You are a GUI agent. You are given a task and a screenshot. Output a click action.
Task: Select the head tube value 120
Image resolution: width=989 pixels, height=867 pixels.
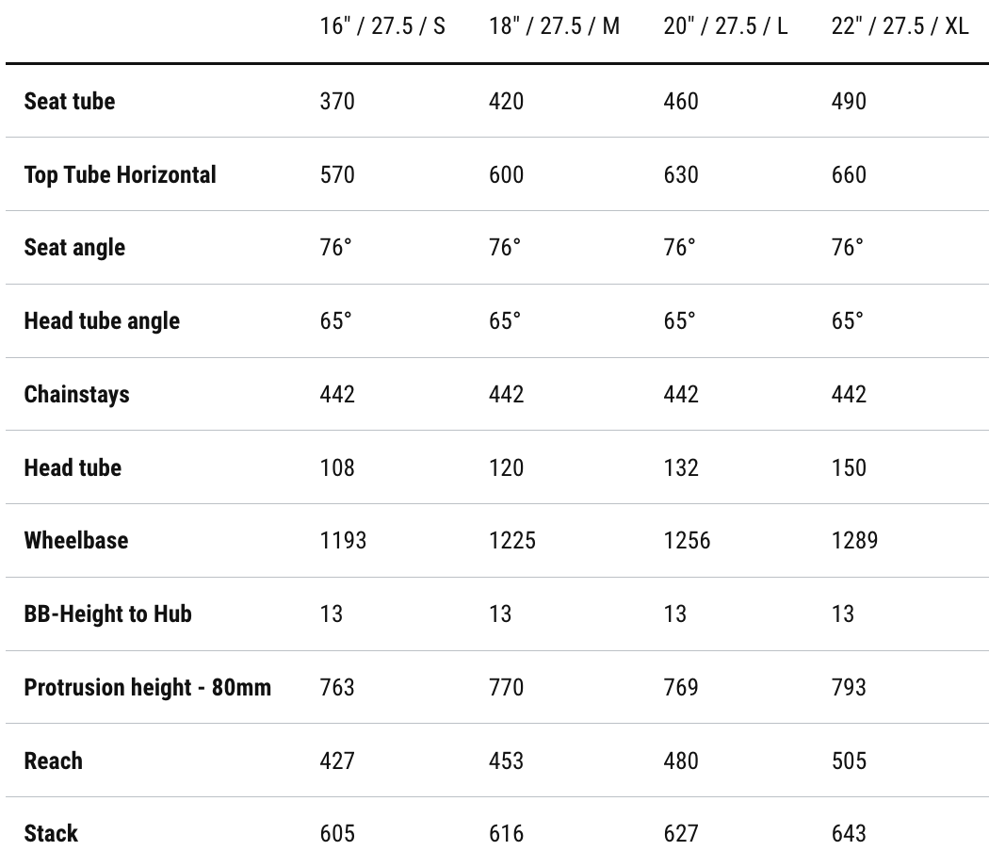point(506,467)
